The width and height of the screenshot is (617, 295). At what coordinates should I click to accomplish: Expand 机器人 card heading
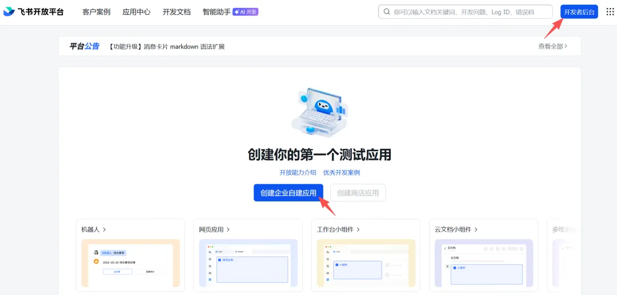pyautogui.click(x=94, y=229)
